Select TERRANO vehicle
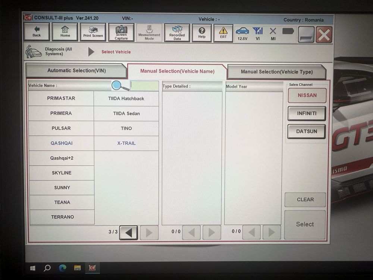 coord(62,217)
